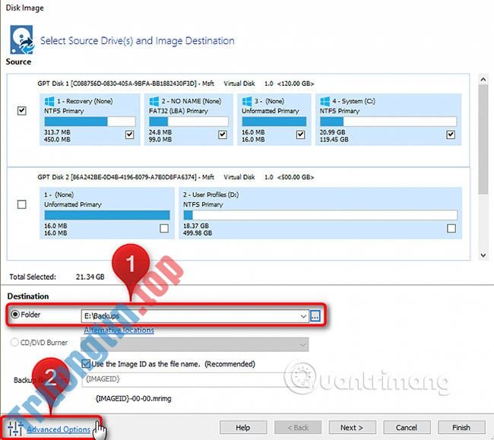Click the System (C:) partition usage bar

[388, 122]
